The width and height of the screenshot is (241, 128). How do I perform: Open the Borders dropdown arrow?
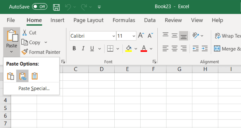click(118, 49)
